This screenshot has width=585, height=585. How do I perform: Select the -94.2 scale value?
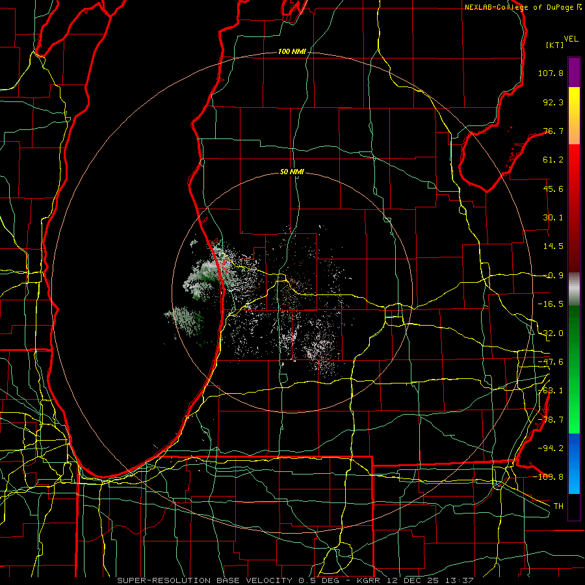pyautogui.click(x=551, y=448)
